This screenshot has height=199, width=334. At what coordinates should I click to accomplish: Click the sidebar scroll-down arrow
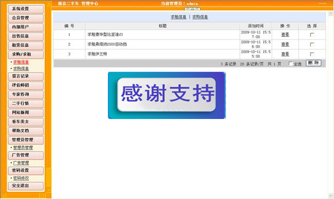click(49, 190)
